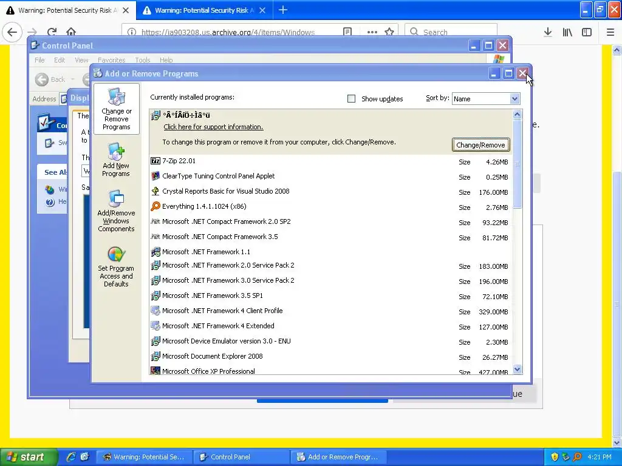Open Set Program Access and Defaults

(x=116, y=267)
